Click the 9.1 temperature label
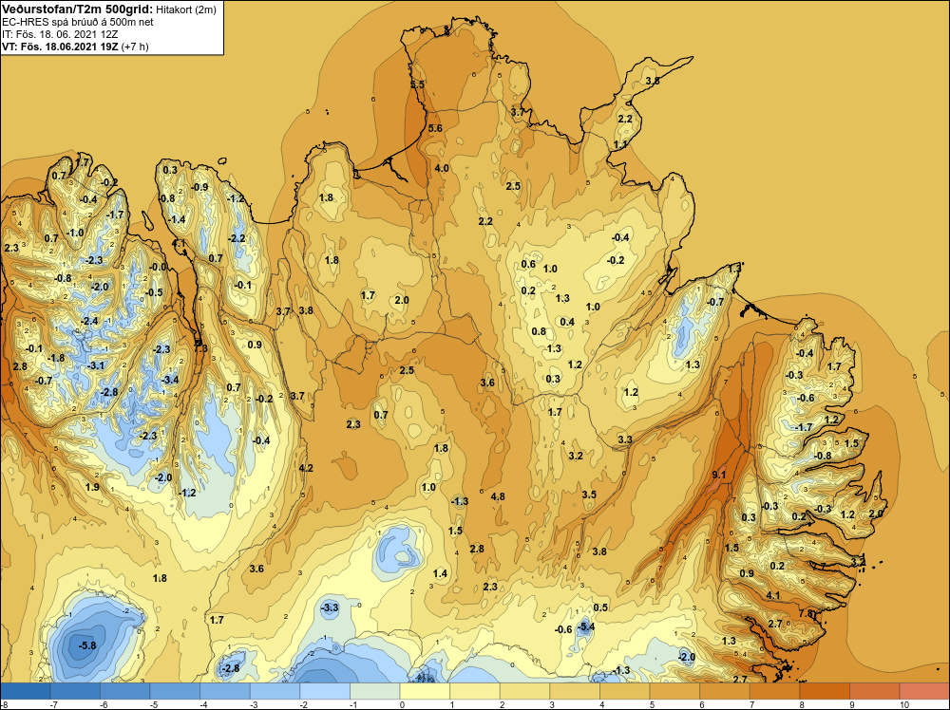 (718, 476)
